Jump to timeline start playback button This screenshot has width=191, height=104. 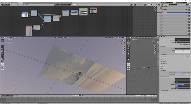(75, 96)
